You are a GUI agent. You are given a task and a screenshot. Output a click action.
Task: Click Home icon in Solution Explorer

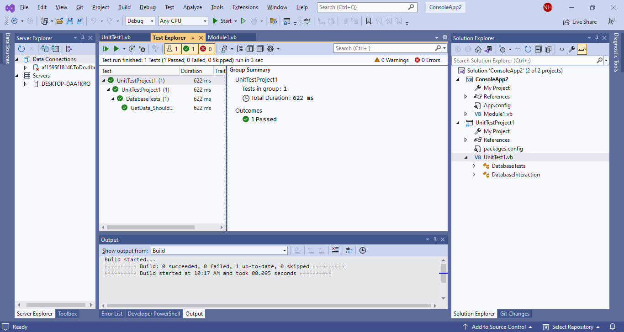tap(478, 49)
